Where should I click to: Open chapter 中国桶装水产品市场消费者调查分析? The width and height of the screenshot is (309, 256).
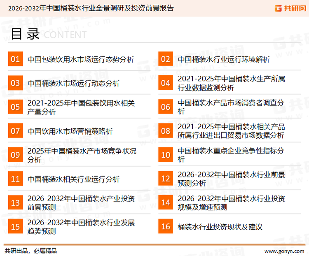point(231,107)
